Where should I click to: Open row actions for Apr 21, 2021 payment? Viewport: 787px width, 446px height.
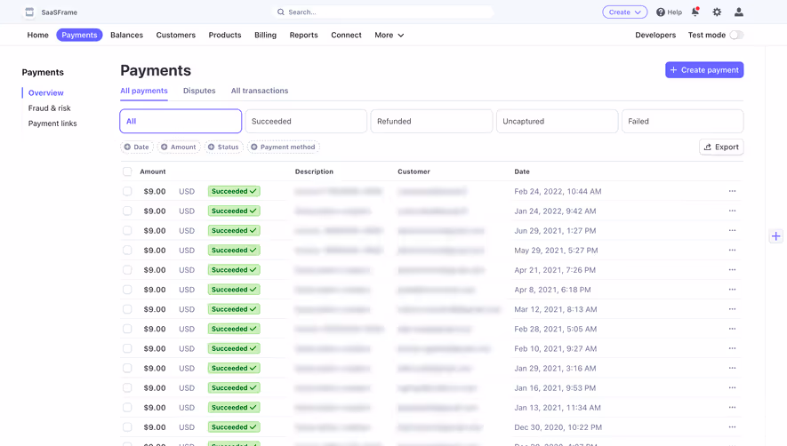tap(732, 270)
